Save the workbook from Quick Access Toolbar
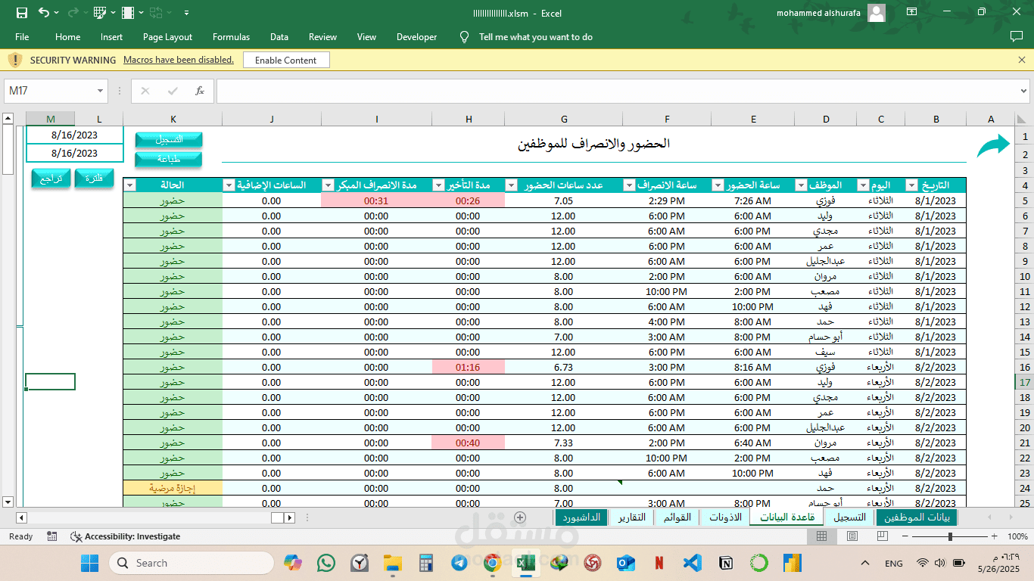Image resolution: width=1034 pixels, height=581 pixels. [x=21, y=12]
